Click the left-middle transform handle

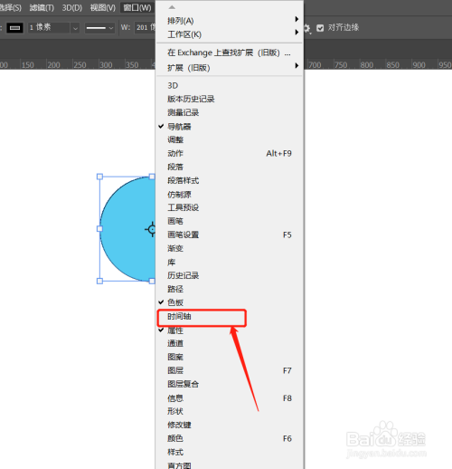tap(99, 229)
